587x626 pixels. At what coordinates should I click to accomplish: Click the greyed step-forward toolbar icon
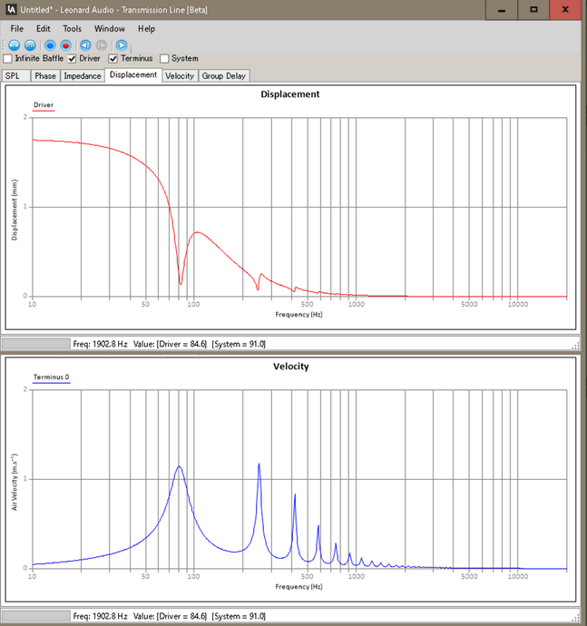click(x=102, y=45)
